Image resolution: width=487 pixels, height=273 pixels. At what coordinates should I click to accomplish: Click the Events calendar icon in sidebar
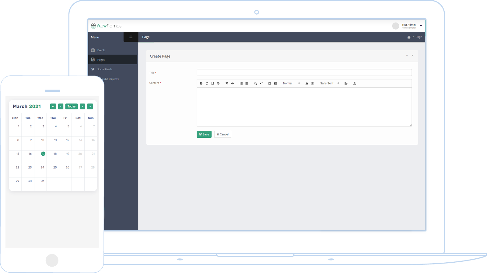click(x=93, y=50)
